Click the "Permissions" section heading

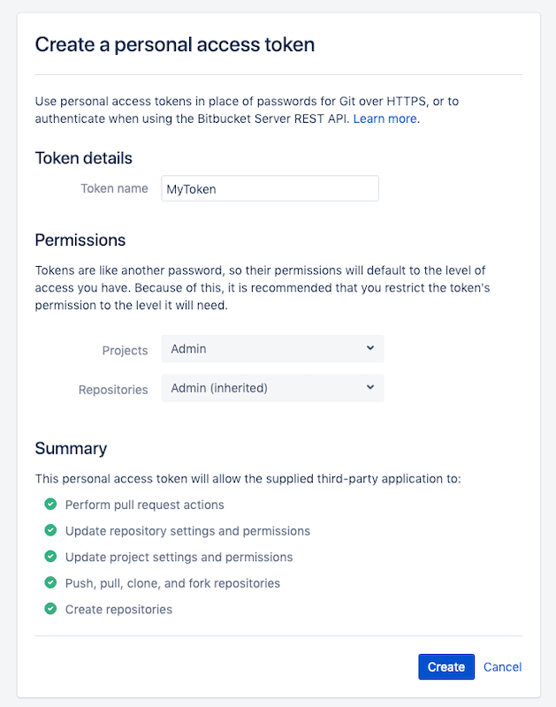pyautogui.click(x=80, y=239)
